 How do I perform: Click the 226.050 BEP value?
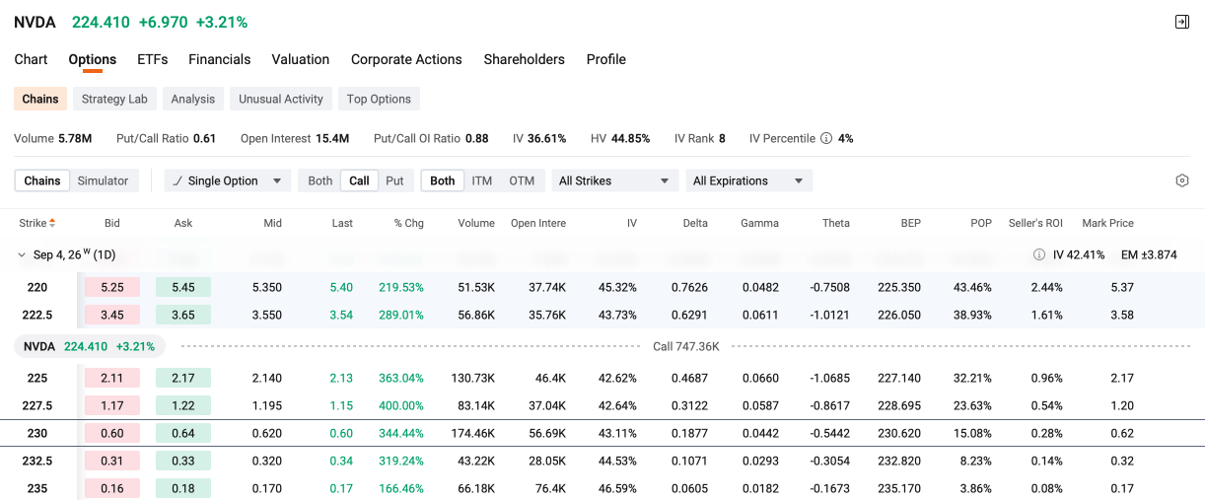[x=898, y=315]
